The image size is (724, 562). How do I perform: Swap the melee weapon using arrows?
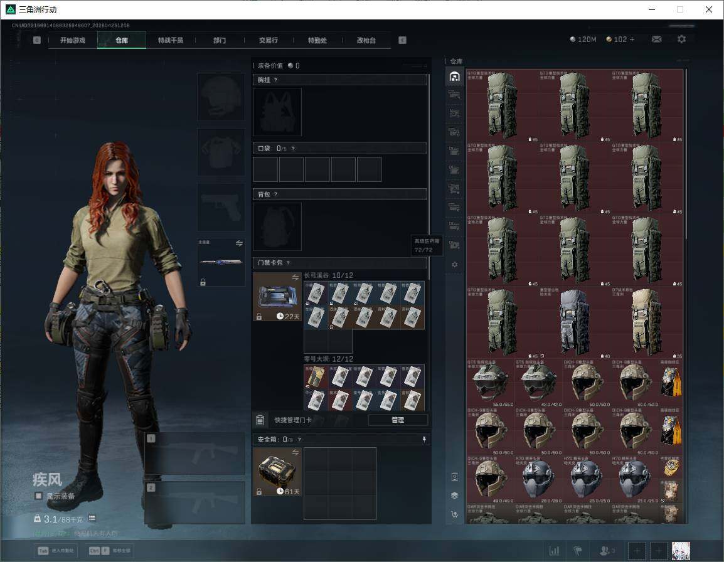pyautogui.click(x=239, y=243)
